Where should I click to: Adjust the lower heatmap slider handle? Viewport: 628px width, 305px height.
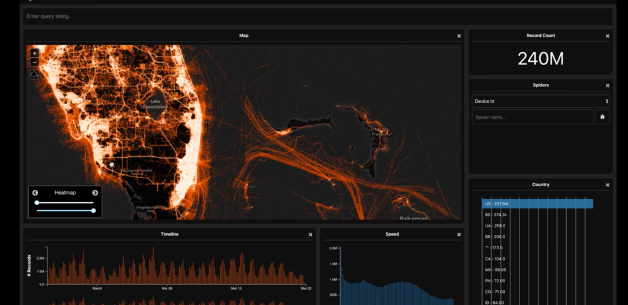94,211
